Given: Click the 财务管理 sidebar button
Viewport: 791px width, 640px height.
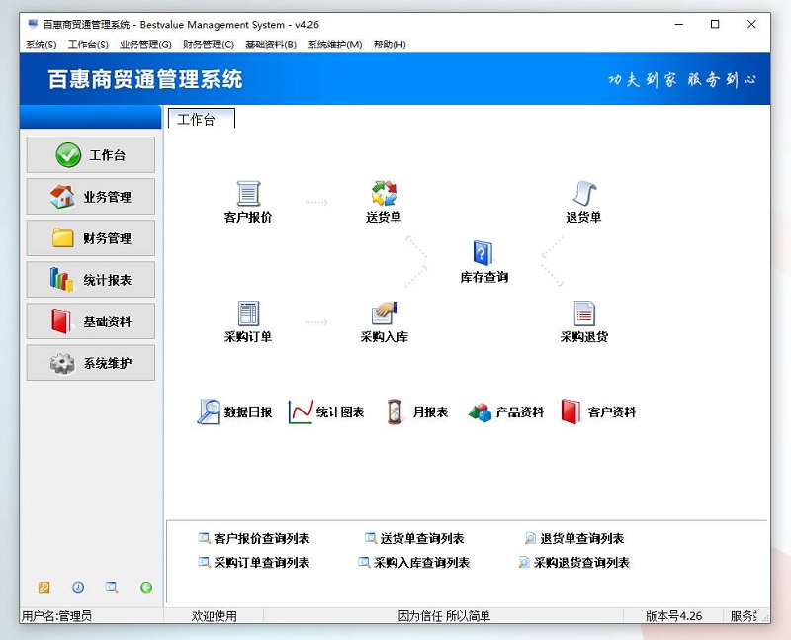Looking at the screenshot, I should (91, 238).
